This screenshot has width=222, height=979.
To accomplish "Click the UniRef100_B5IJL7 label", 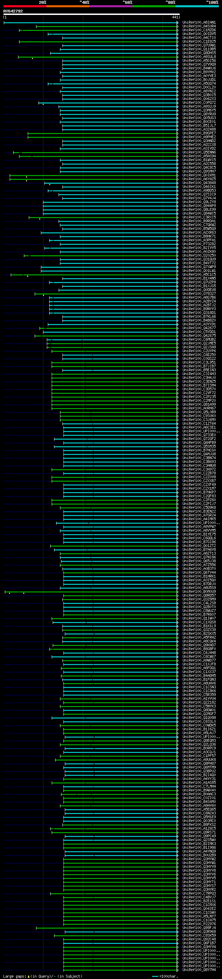I will [x=199, y=125].
